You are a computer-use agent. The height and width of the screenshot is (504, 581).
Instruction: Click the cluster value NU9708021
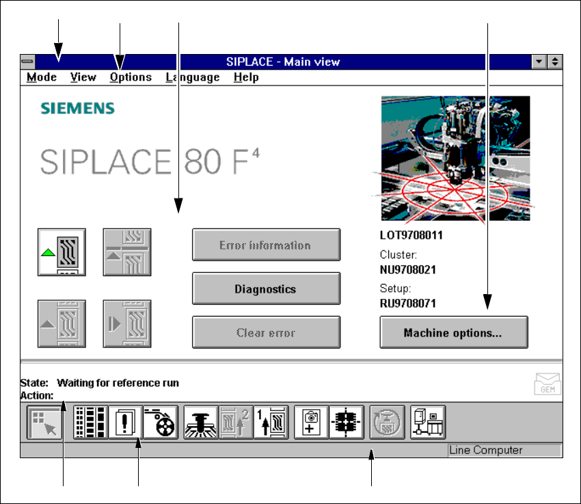click(408, 270)
